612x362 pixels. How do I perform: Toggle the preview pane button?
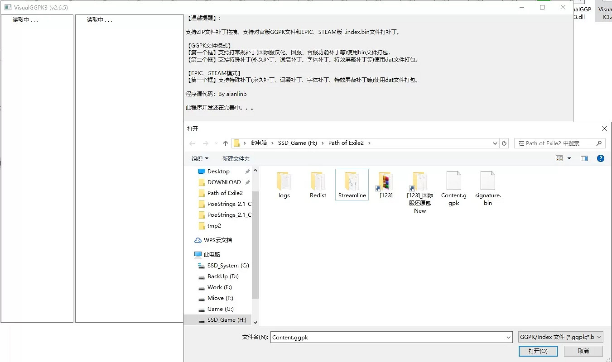pos(584,158)
